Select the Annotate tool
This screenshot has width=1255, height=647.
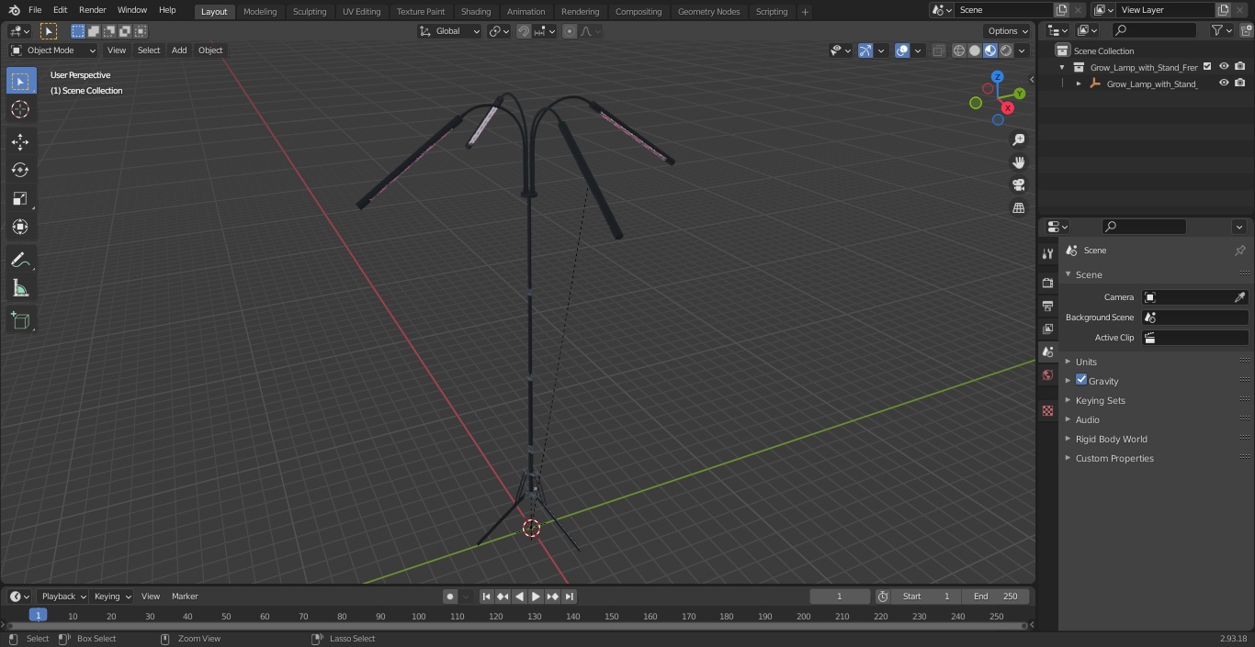pyautogui.click(x=20, y=260)
